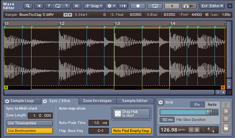Decrease tempo with minus button

(x=191, y=130)
